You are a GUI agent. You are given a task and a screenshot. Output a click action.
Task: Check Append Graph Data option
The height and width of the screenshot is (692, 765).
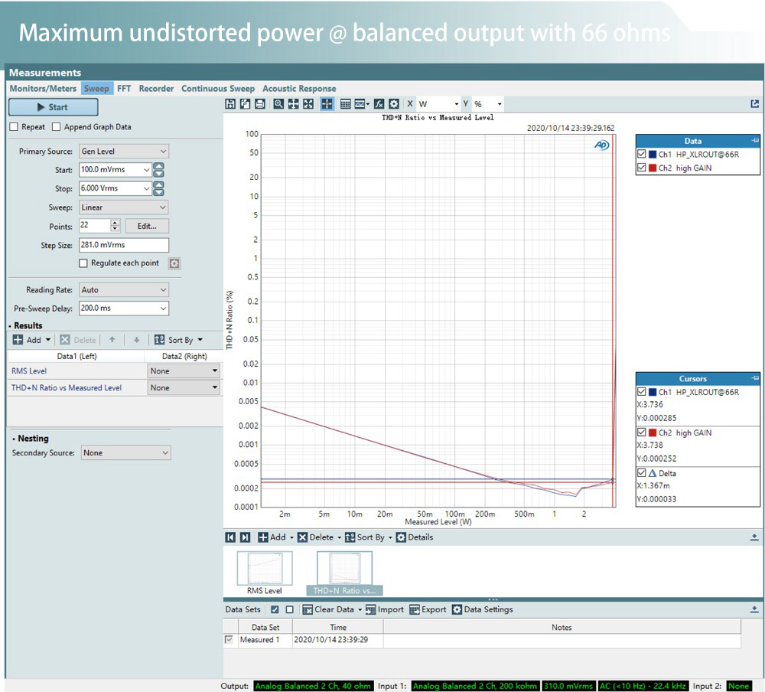[x=57, y=127]
